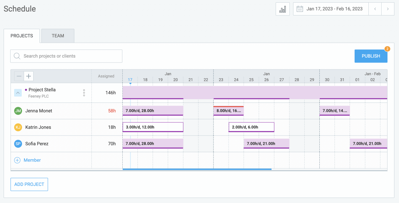Focus the Search projects or clients field
The height and width of the screenshot is (203, 399).
click(66, 56)
